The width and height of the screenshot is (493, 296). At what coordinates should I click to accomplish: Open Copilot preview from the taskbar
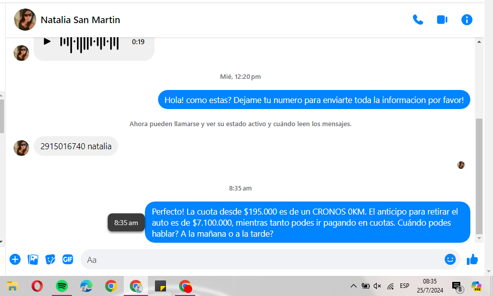(x=476, y=286)
